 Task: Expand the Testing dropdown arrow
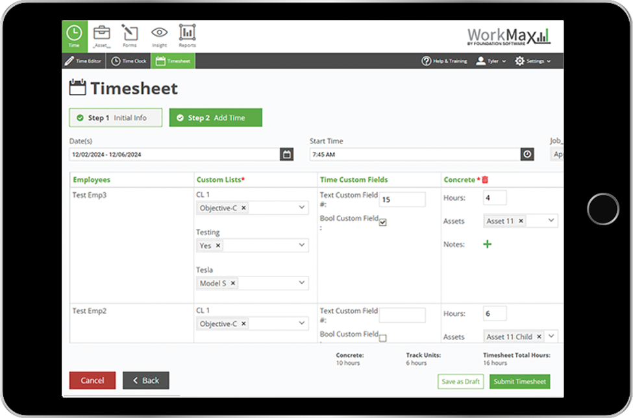click(x=301, y=245)
